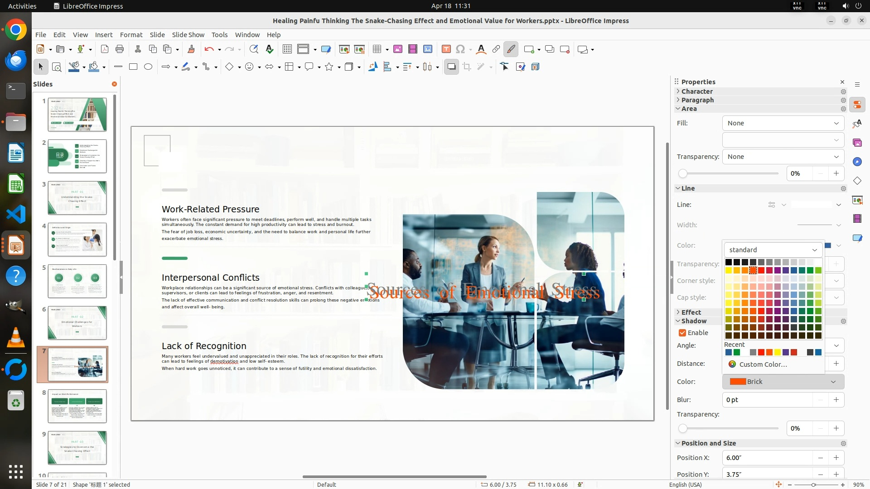Select slide 8 thumbnail
The width and height of the screenshot is (870, 489).
pos(77,406)
